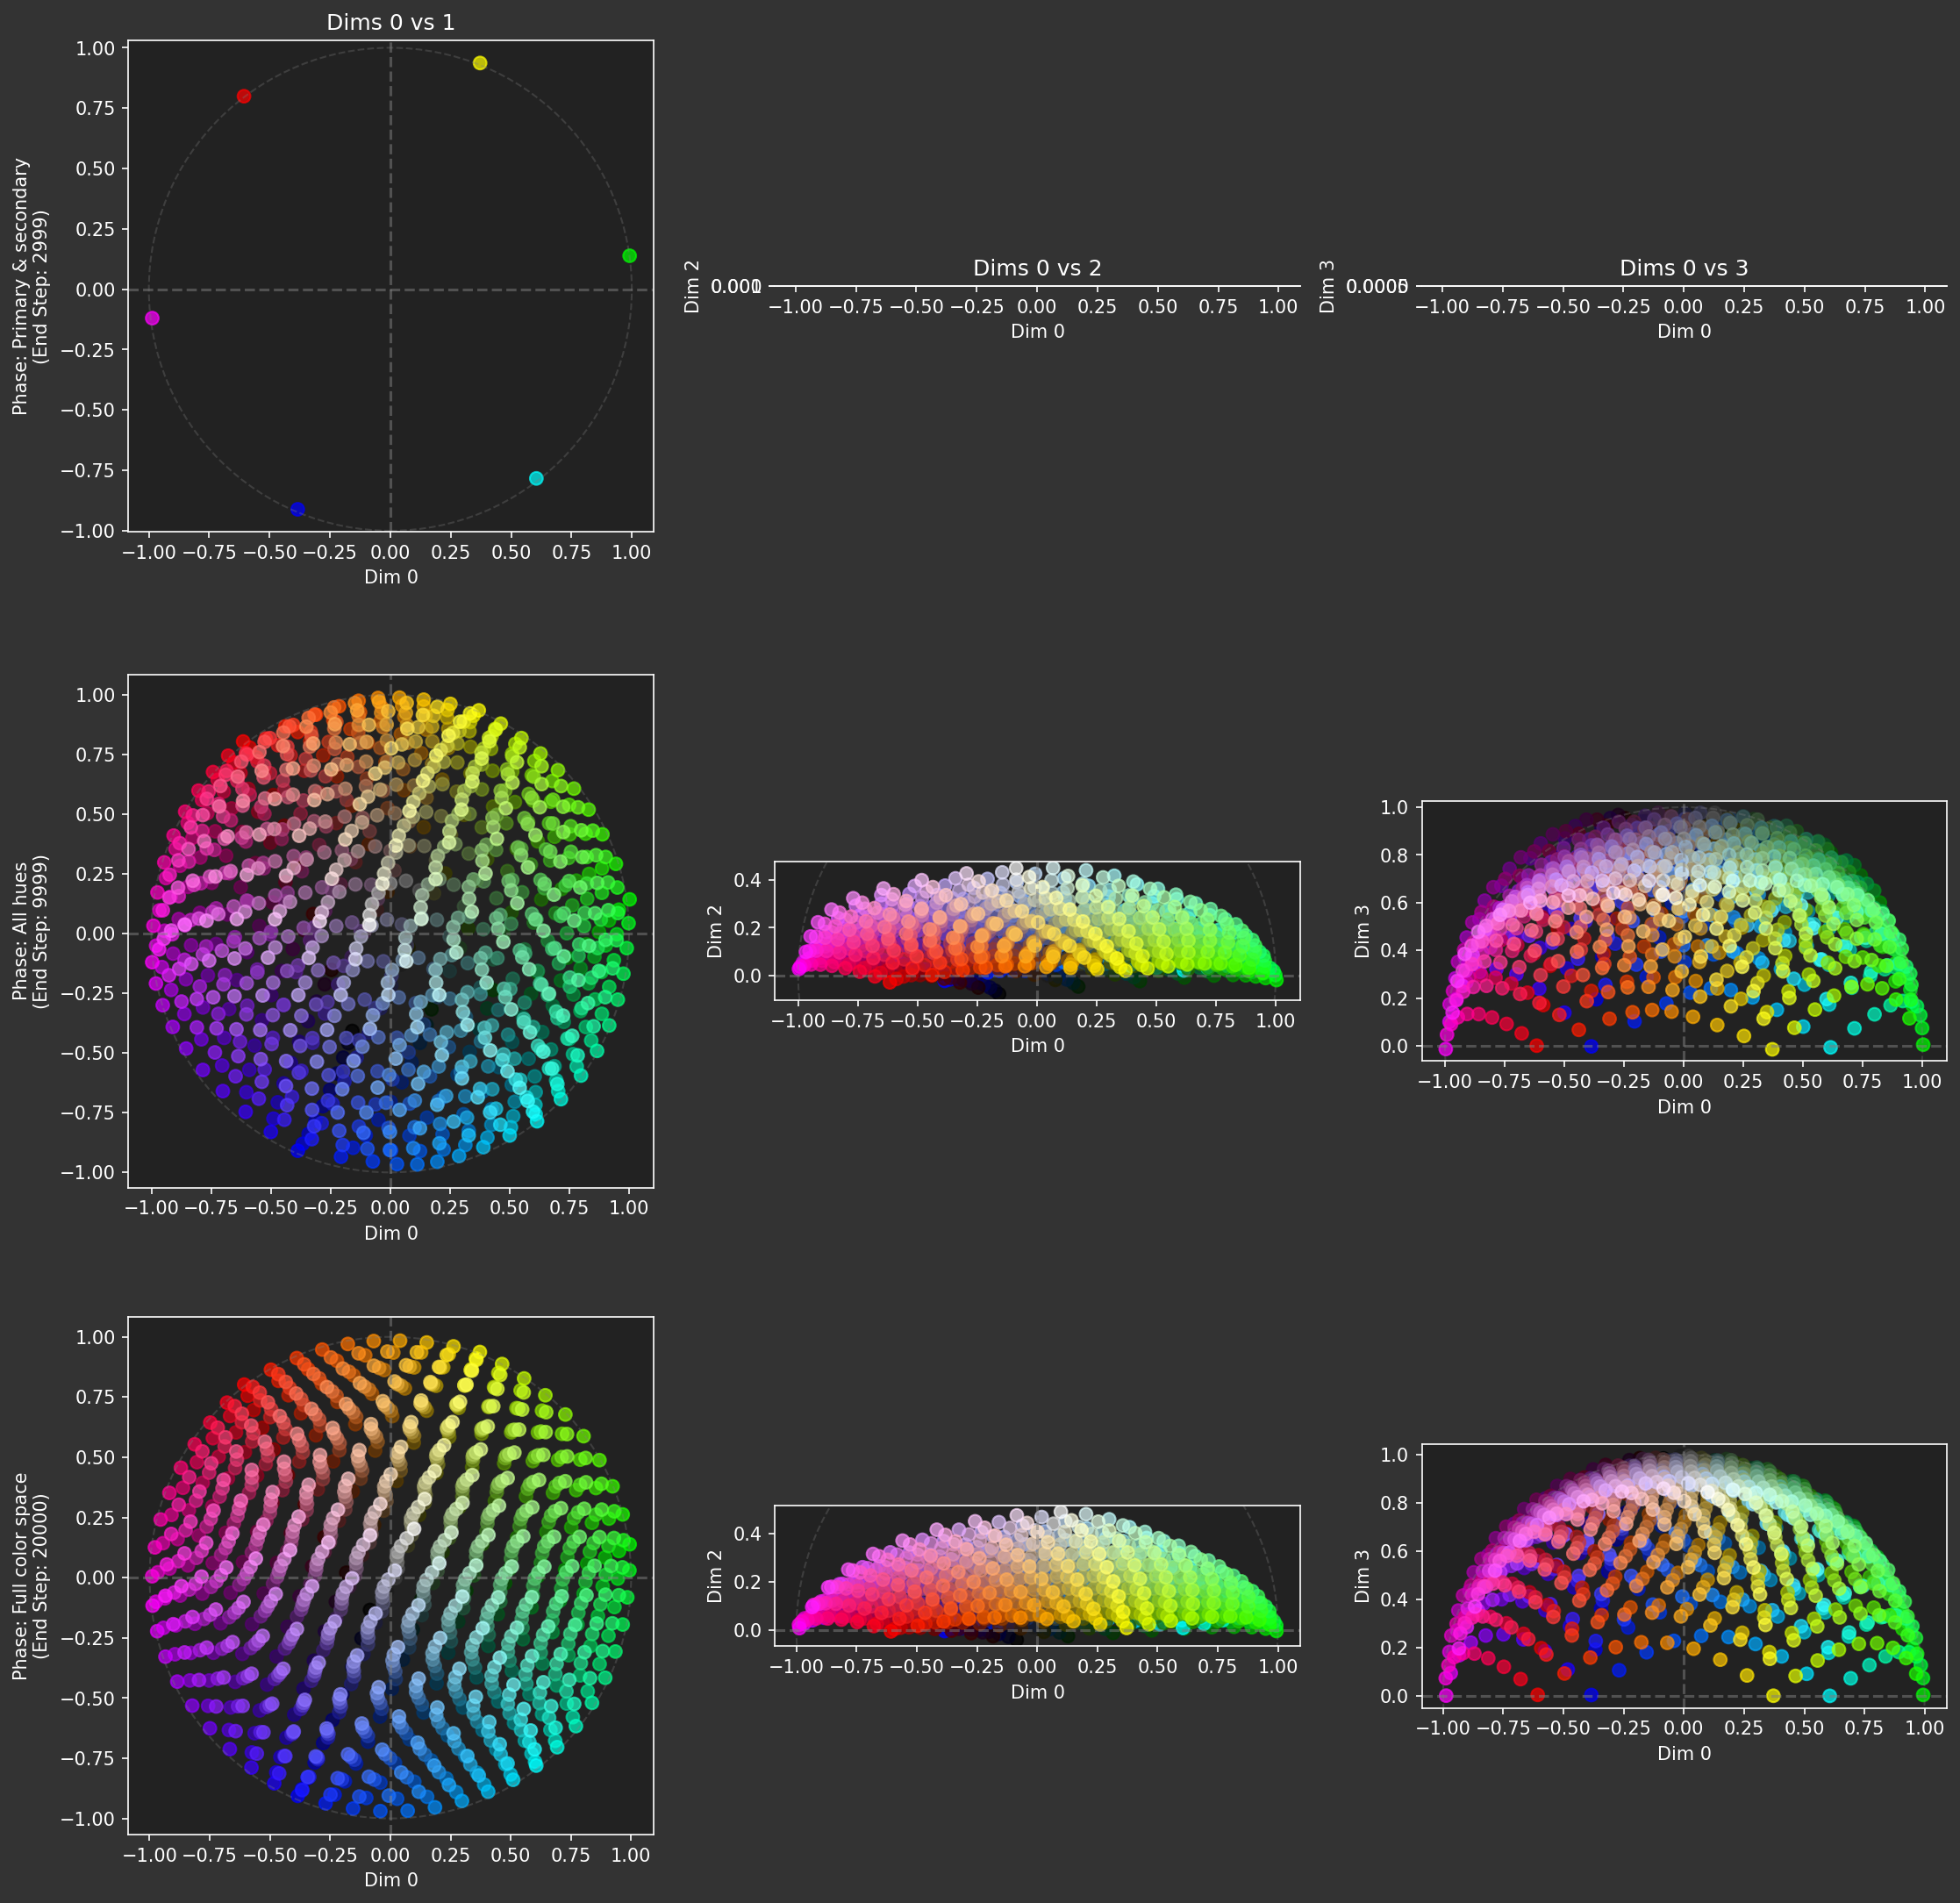This screenshot has width=1960, height=1903.
Task: Click the '-1.00' tick label on the Dim 0 axis
Action: pos(150,550)
